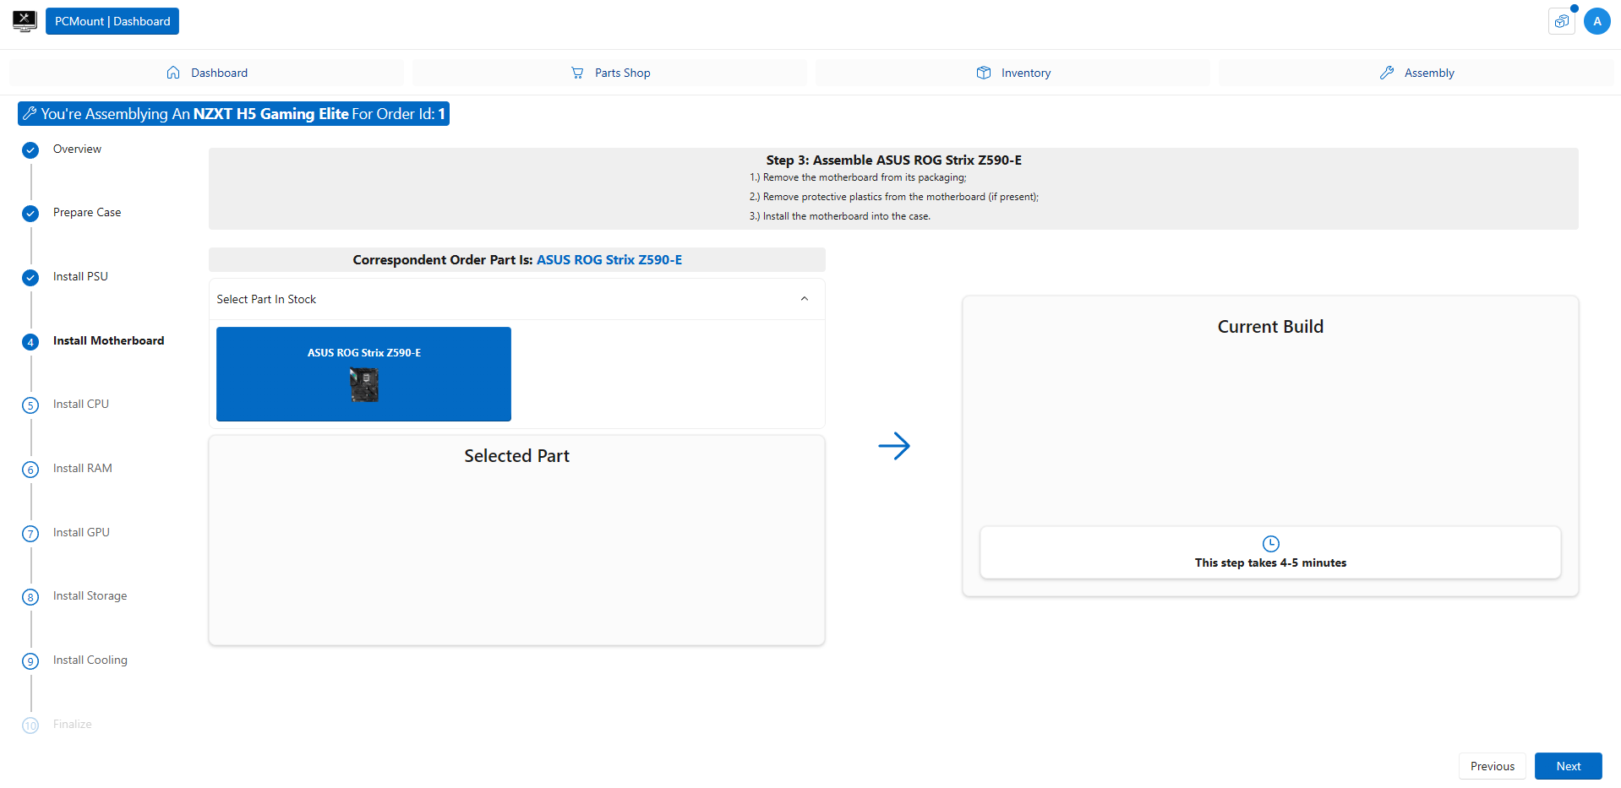Click the motherboard thumbnail image

coord(364,385)
